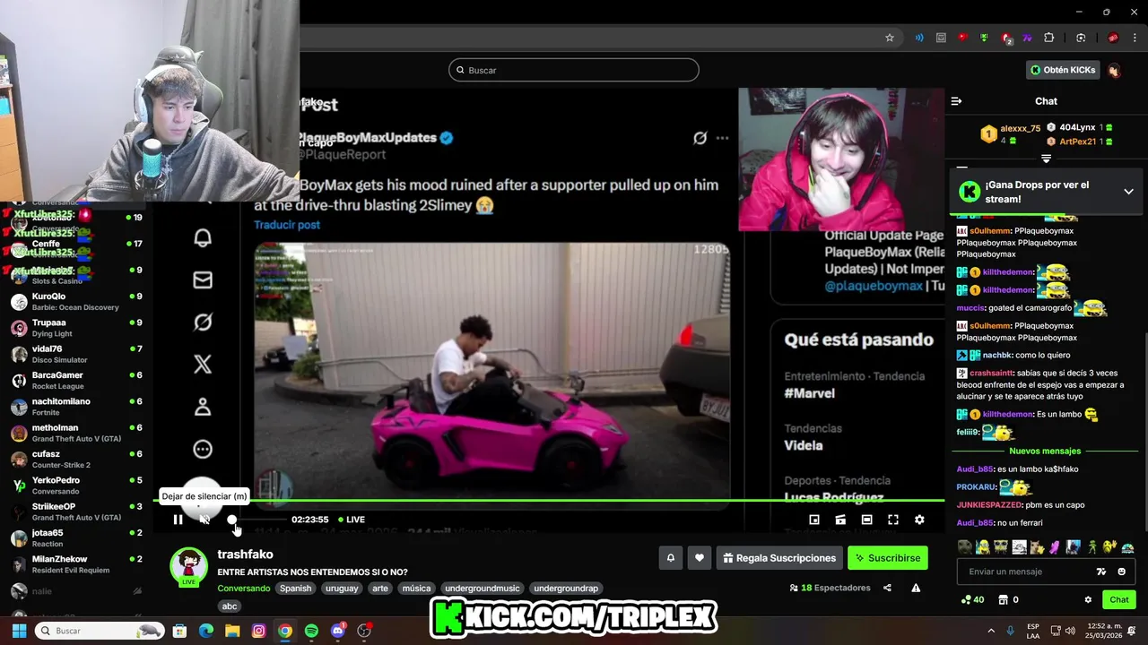Image resolution: width=1148 pixels, height=645 pixels.
Task: Open Spotify from the taskbar
Action: click(x=311, y=631)
